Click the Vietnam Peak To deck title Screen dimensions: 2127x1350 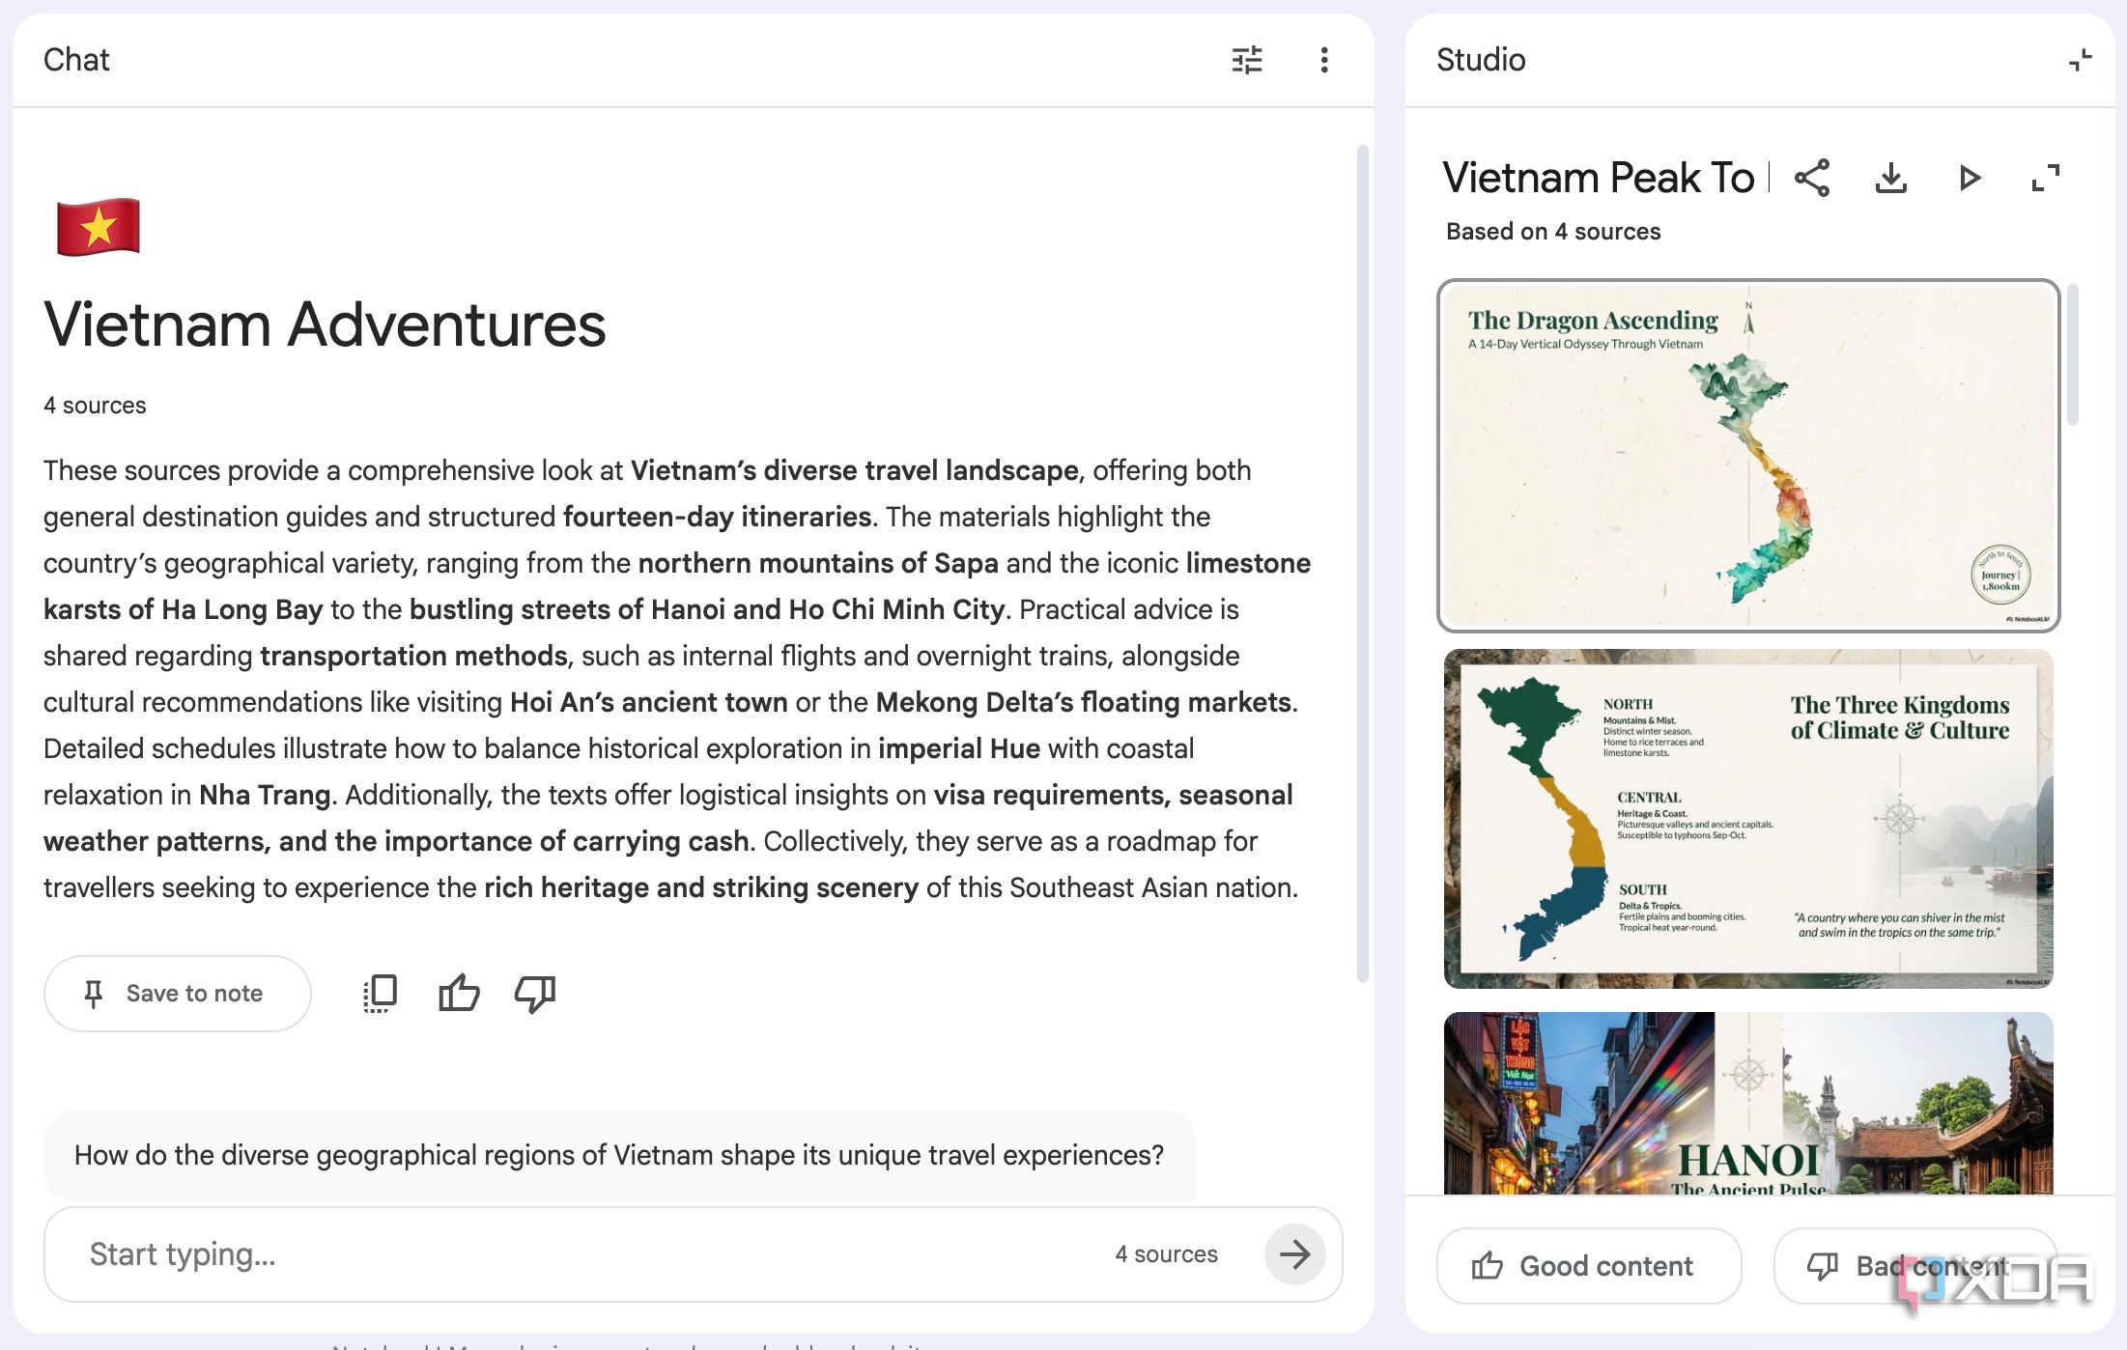click(1599, 178)
